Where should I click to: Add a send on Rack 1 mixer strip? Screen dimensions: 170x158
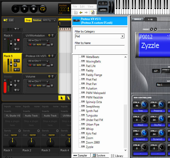(x=19, y=131)
